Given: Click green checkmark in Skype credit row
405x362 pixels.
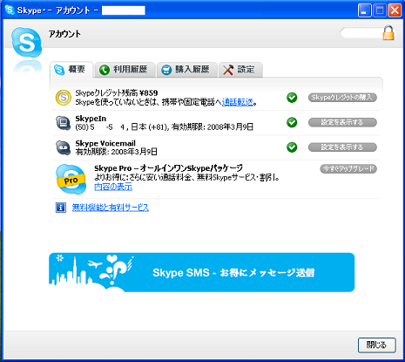Looking at the screenshot, I should pos(292,98).
